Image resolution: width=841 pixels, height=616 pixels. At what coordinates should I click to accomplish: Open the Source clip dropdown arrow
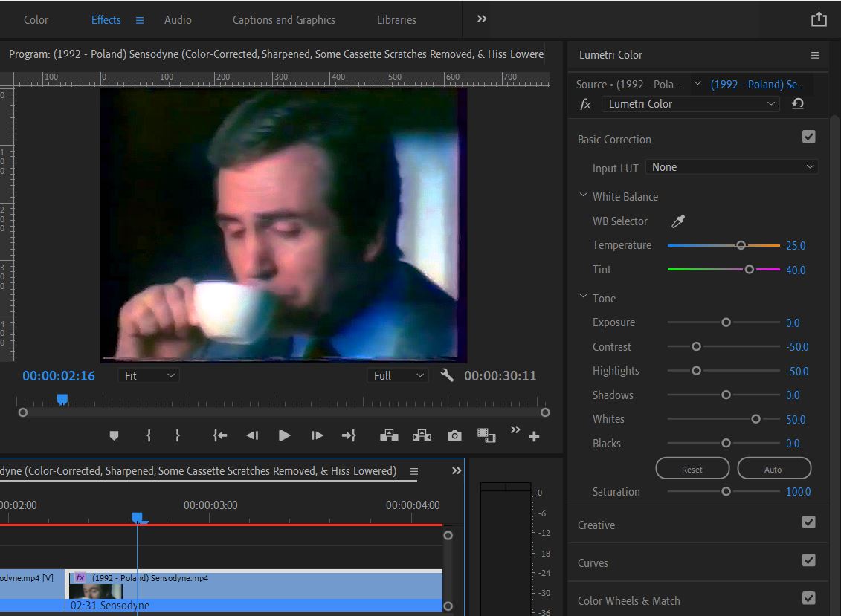(x=697, y=84)
